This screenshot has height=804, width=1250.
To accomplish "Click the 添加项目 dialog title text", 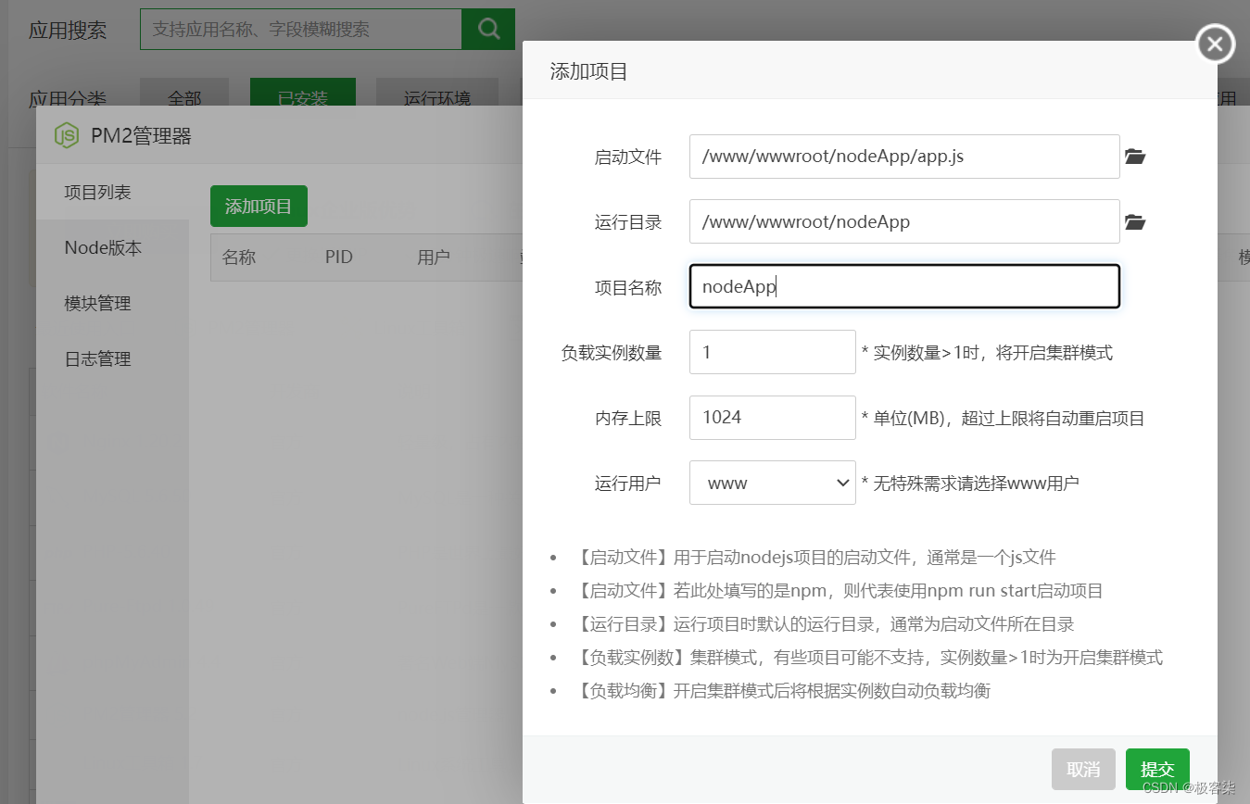I will tap(589, 71).
